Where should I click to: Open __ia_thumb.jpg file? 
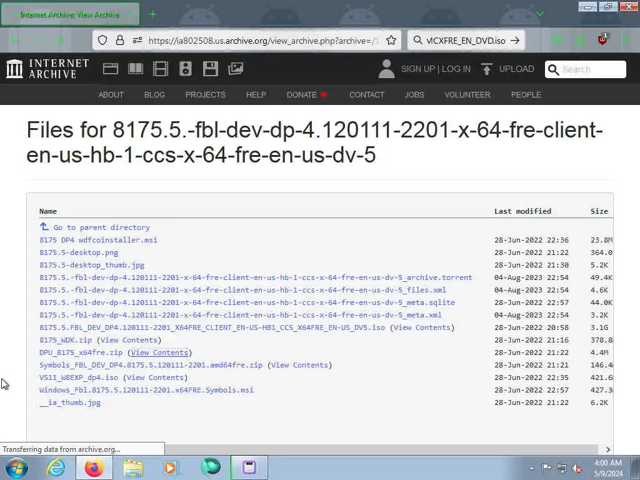pyautogui.click(x=70, y=402)
